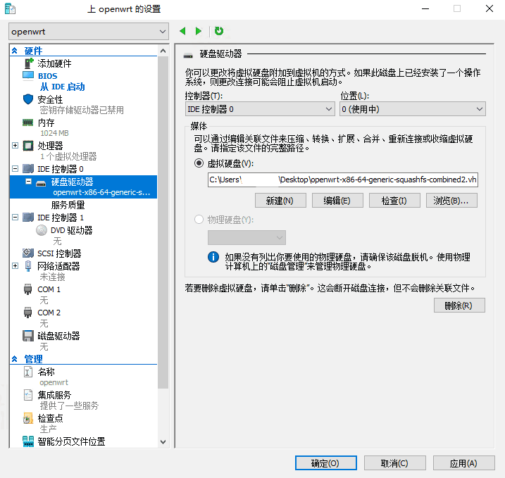Select the 虚拟硬盘(V) radio button
The height and width of the screenshot is (478, 505).
199,163
